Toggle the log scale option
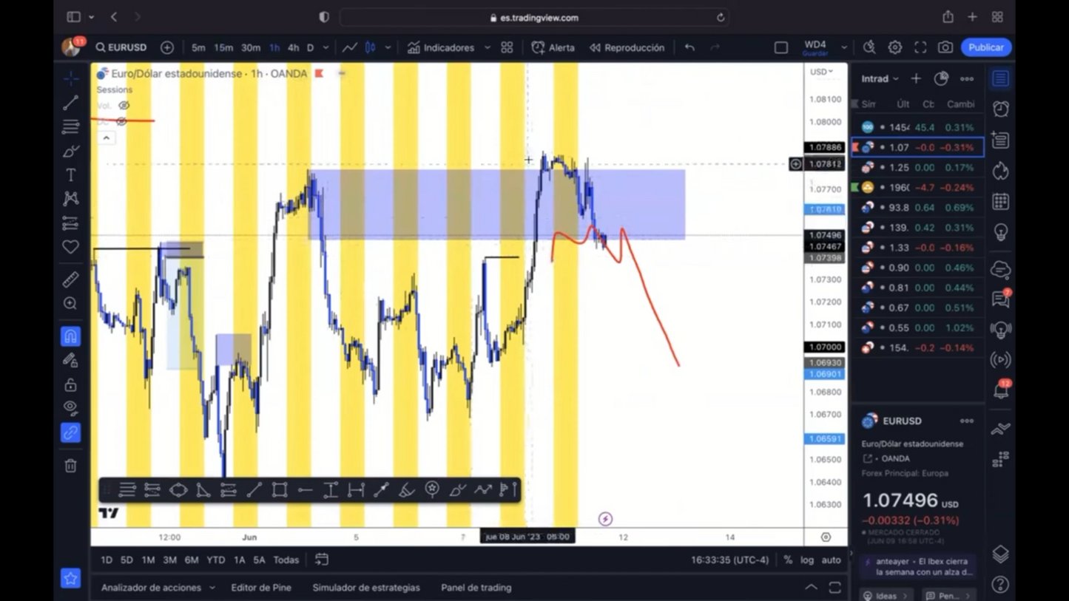 (807, 560)
